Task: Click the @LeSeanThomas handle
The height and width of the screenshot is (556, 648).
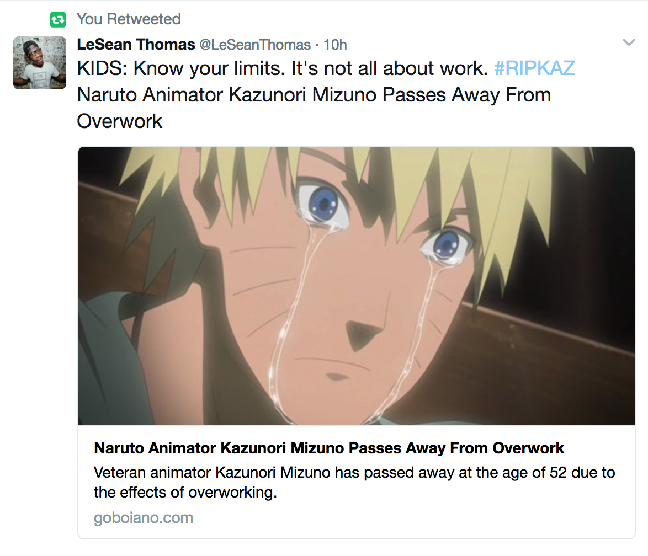Action: coord(254,44)
